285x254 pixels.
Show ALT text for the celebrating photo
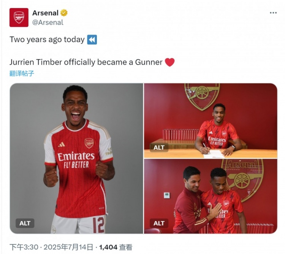point(25,223)
